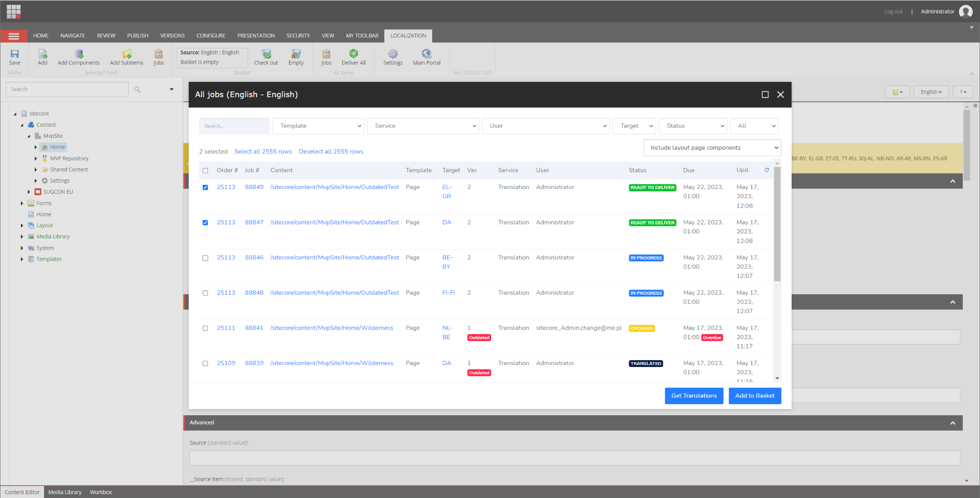Click the refresh icon in jobs table header
Viewport: 980px width, 498px height.
pos(767,170)
